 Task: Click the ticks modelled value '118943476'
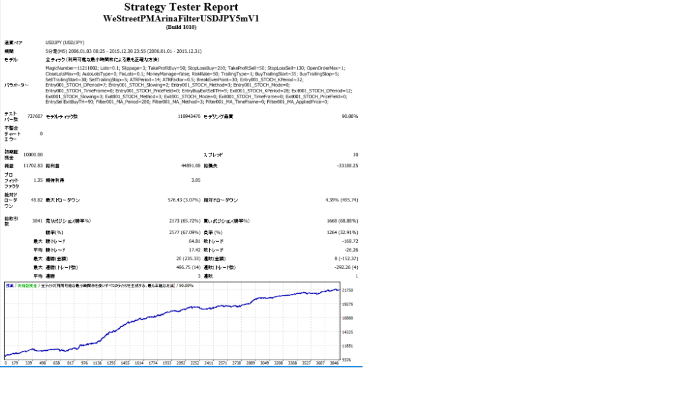(189, 116)
